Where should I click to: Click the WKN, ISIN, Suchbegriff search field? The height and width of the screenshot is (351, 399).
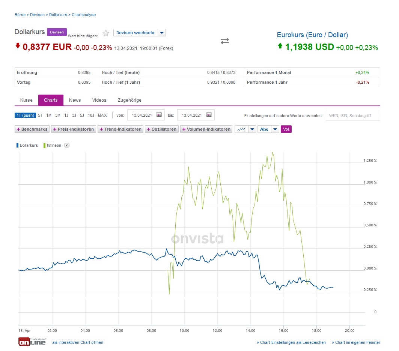[352, 116]
